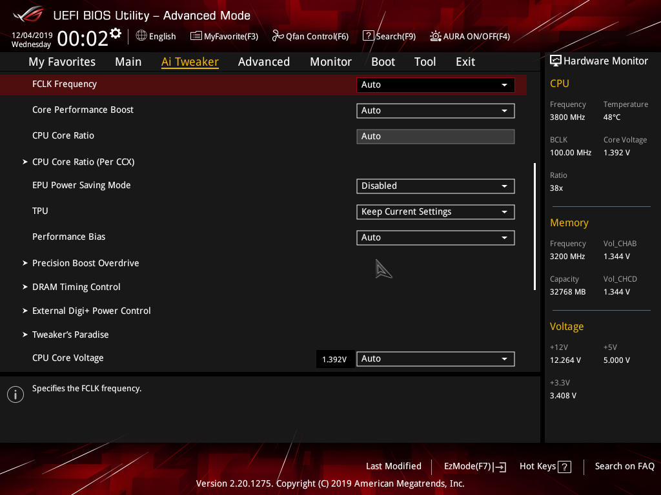Switch to the Advanced tab
The height and width of the screenshot is (495, 661).
(264, 62)
